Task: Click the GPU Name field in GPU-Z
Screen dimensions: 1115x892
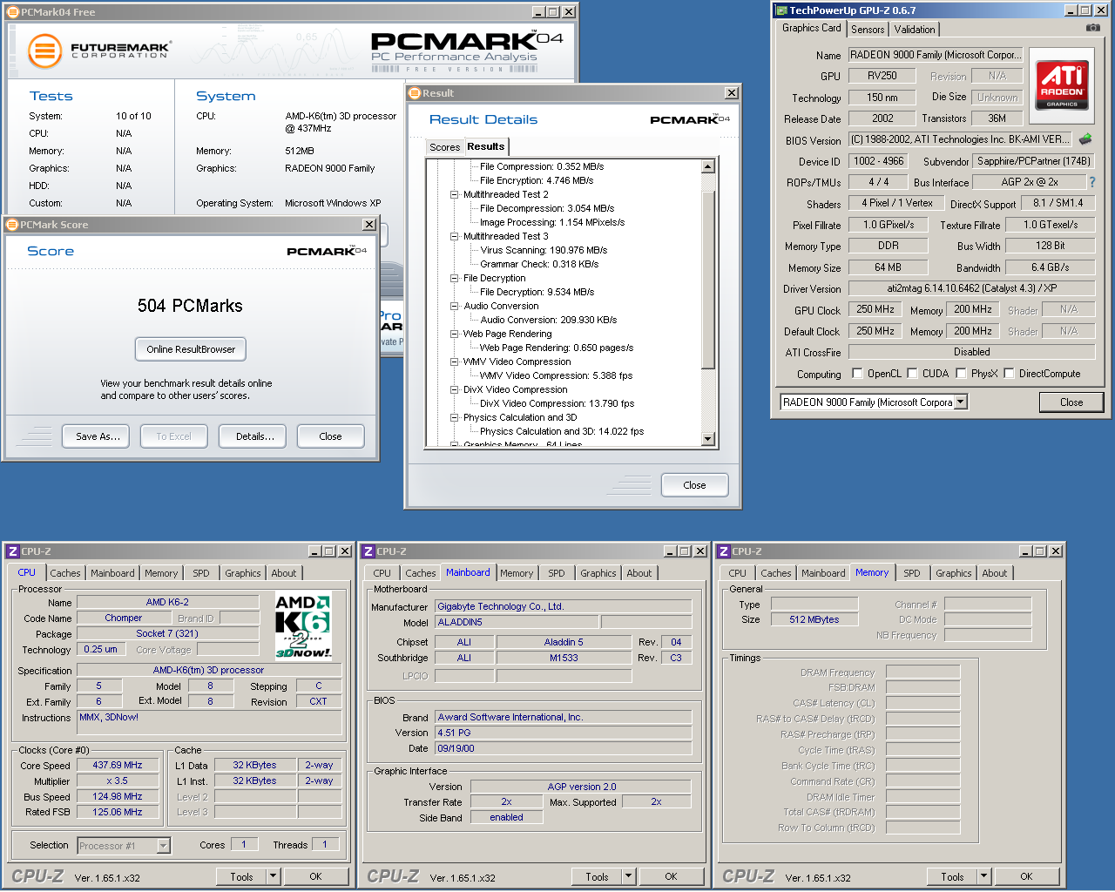Action: tap(936, 55)
